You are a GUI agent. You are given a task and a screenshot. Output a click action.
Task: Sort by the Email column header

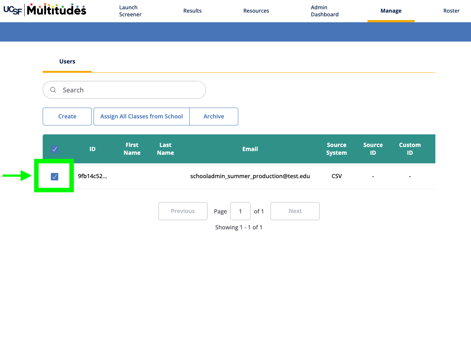pyautogui.click(x=250, y=149)
